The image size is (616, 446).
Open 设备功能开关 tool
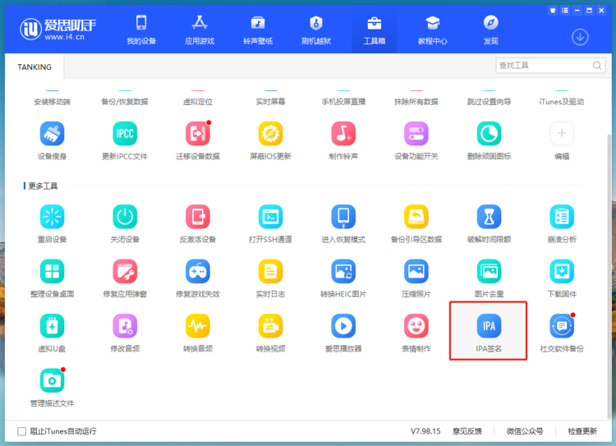tap(416, 134)
